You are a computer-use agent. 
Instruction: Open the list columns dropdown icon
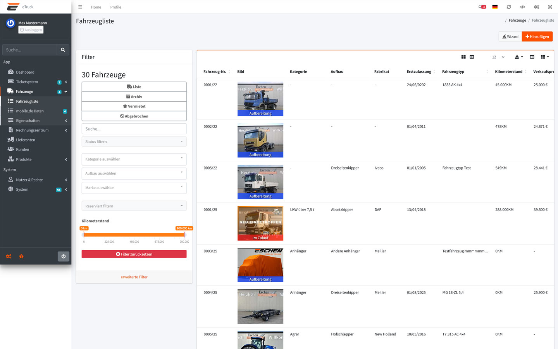(545, 57)
